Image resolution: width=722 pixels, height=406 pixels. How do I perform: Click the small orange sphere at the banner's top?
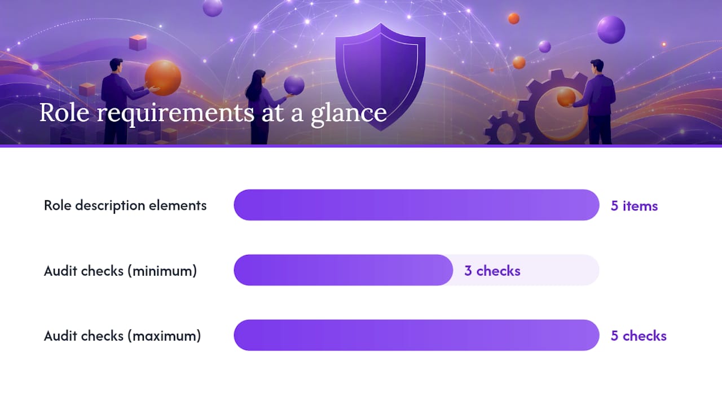tap(513, 19)
